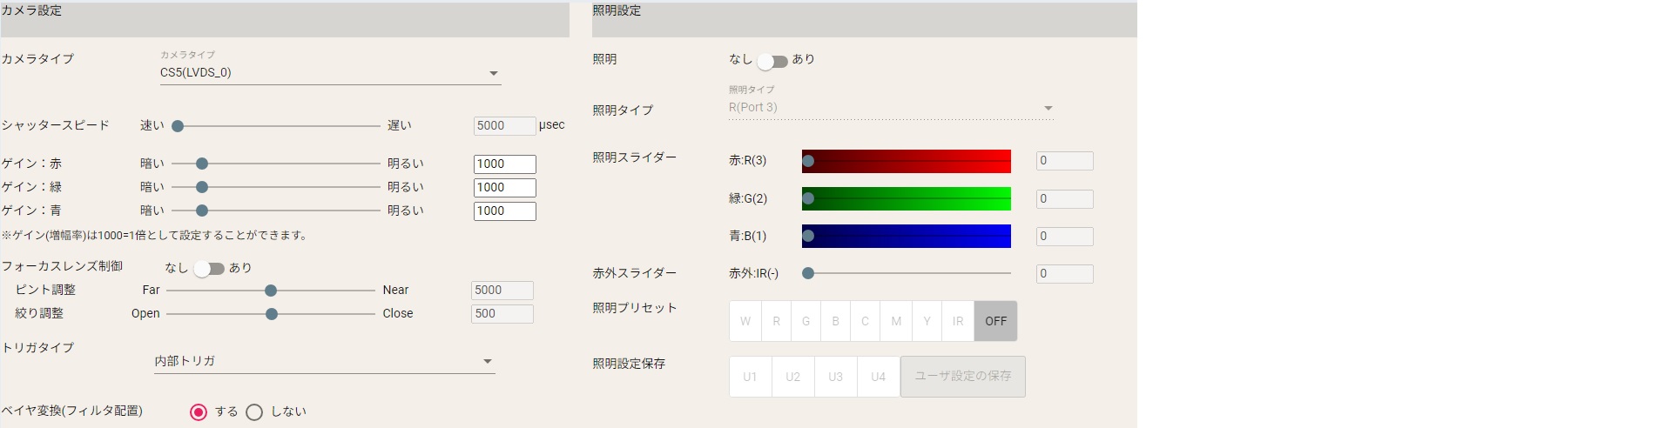
Task: Select the しない radio button for ベイヤ変換
Action: (x=254, y=412)
